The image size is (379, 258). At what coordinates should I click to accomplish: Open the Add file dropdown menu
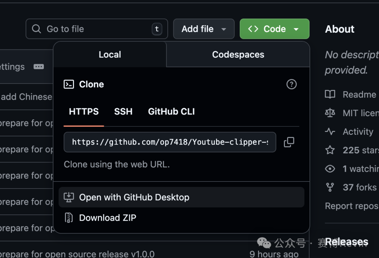[204, 29]
